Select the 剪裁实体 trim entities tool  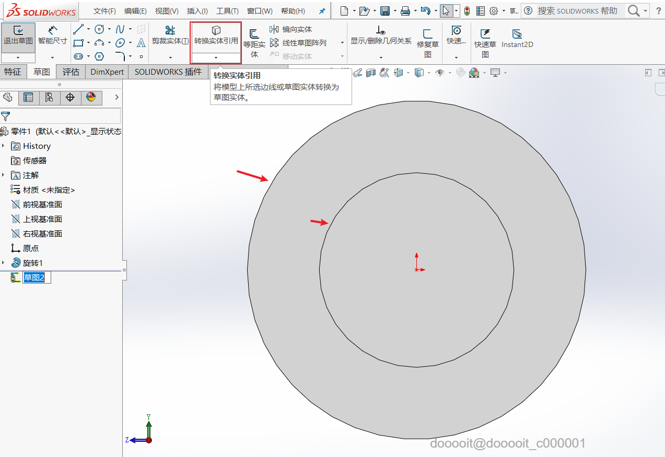170,35
